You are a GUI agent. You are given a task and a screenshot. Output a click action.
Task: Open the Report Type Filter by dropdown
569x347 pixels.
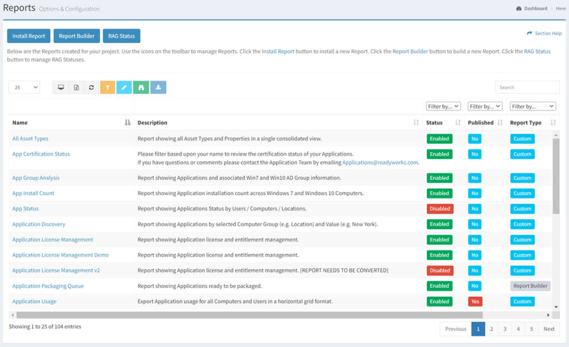(532, 105)
